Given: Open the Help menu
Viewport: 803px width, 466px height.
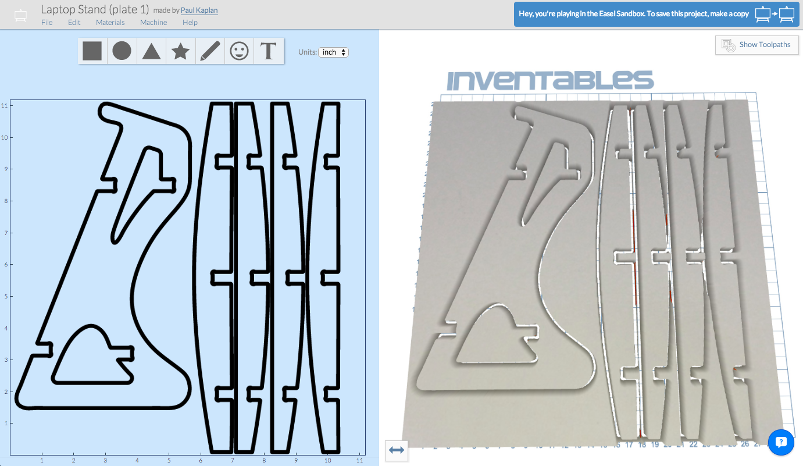Looking at the screenshot, I should [x=190, y=23].
